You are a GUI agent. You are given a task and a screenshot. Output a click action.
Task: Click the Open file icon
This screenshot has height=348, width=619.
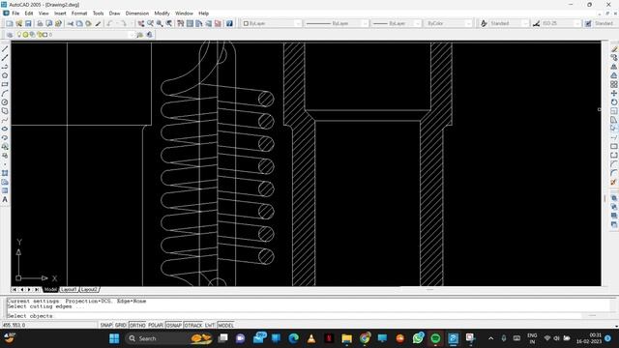(x=19, y=23)
